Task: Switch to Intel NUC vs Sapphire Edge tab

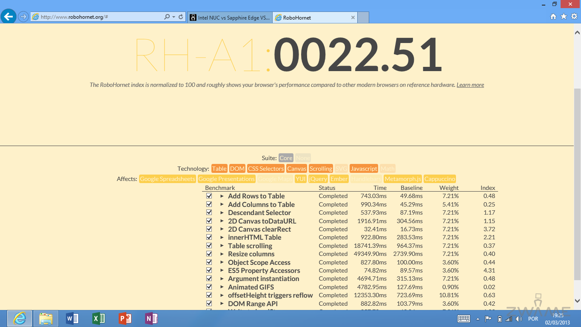Action: click(229, 17)
